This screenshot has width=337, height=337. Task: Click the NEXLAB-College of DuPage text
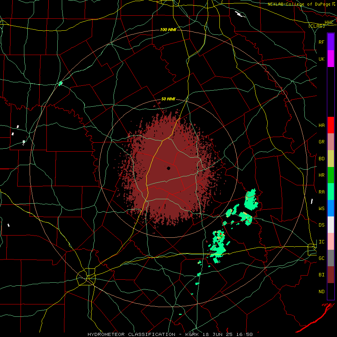(300, 4)
